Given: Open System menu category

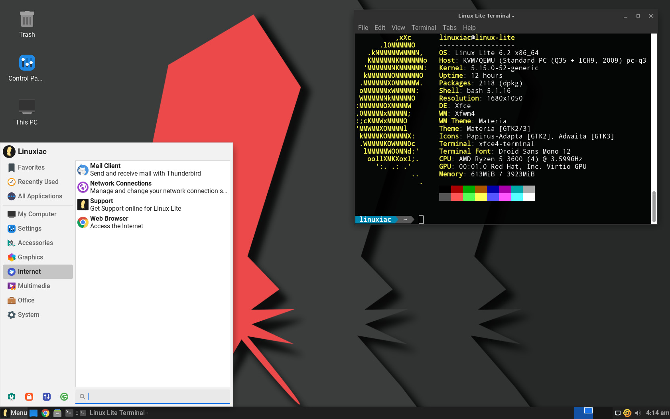Looking at the screenshot, I should [38, 315].
